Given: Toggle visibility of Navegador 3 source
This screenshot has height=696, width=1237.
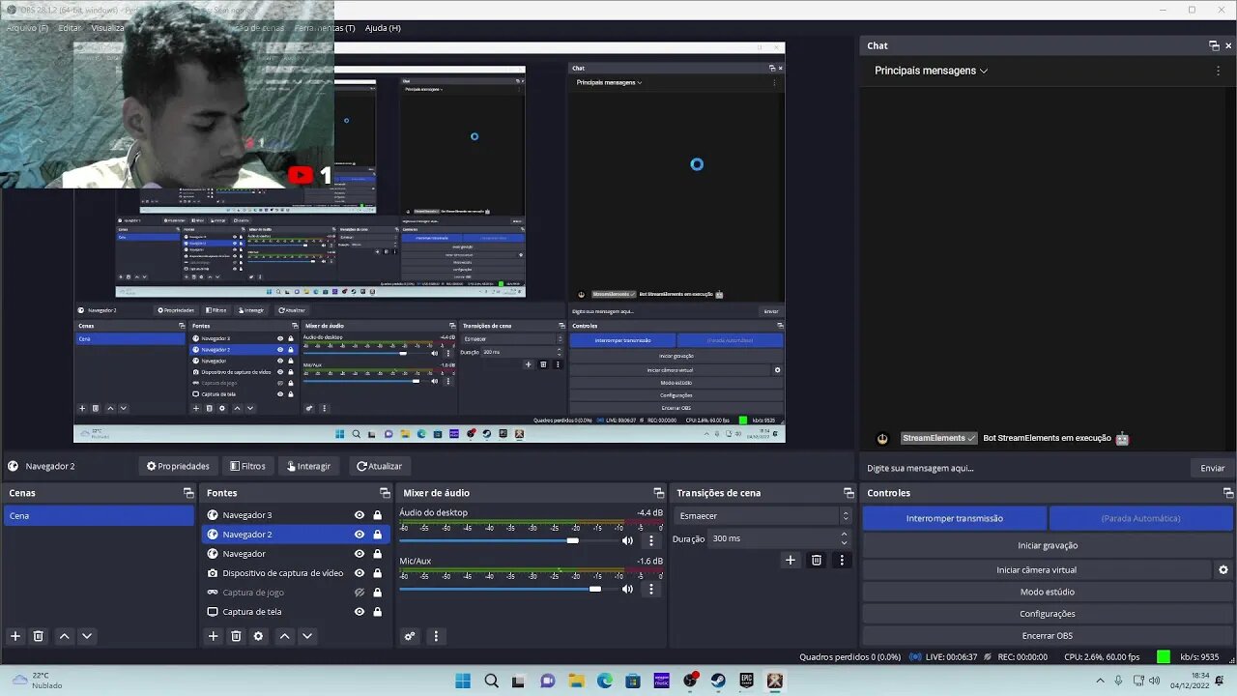Looking at the screenshot, I should (x=360, y=515).
